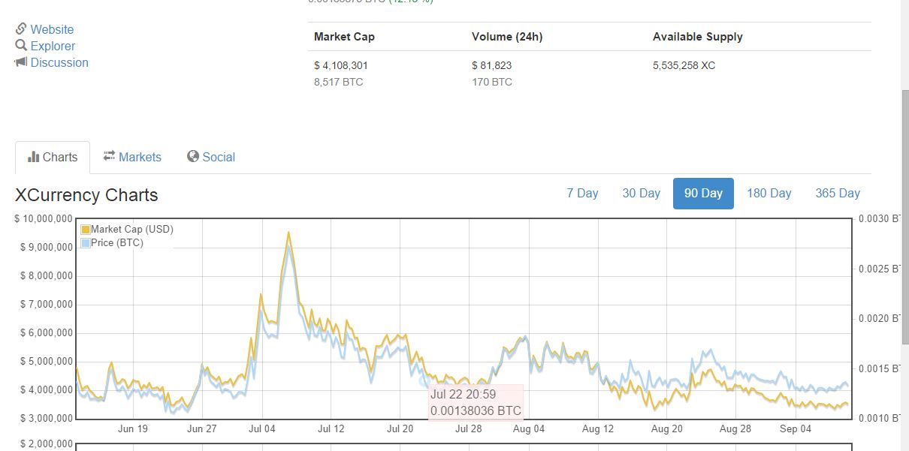This screenshot has width=909, height=451.
Task: Click the Aug 04 x-axis date label
Action: click(x=529, y=429)
